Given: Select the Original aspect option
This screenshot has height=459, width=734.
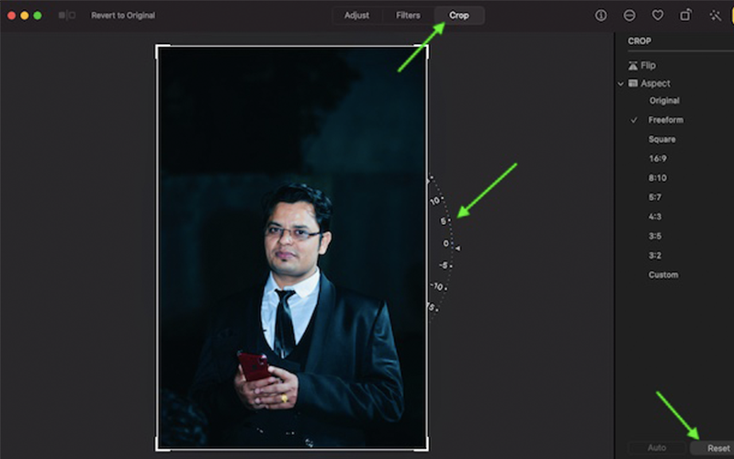Looking at the screenshot, I should coord(664,100).
